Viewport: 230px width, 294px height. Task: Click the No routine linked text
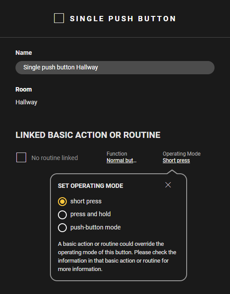coord(54,158)
